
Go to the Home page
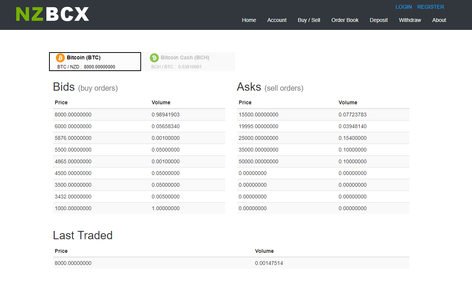(x=249, y=20)
